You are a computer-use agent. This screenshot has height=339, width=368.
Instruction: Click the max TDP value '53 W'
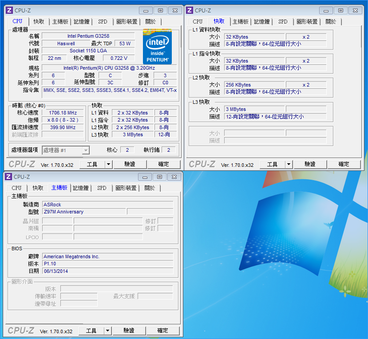tap(125, 43)
